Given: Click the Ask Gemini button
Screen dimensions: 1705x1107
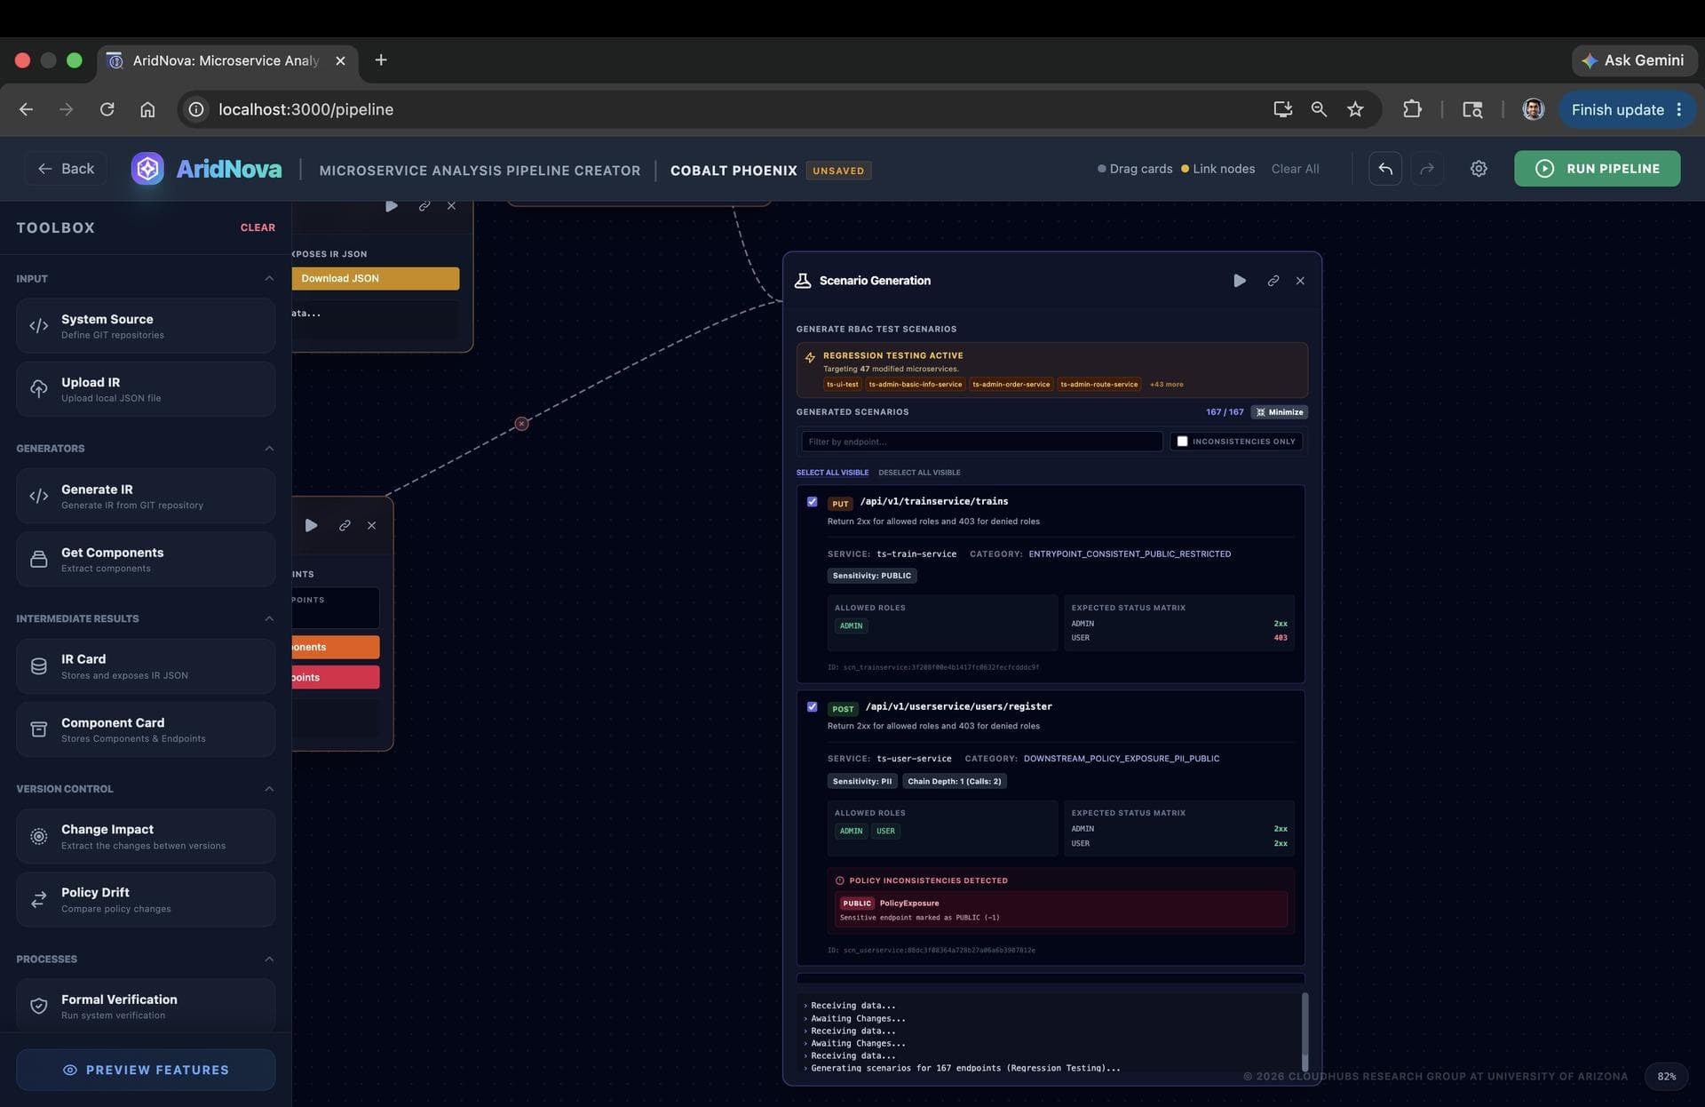Looking at the screenshot, I should click(1634, 60).
